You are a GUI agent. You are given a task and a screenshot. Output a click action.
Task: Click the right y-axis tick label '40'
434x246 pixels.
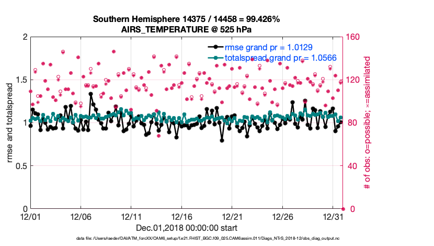point(352,166)
